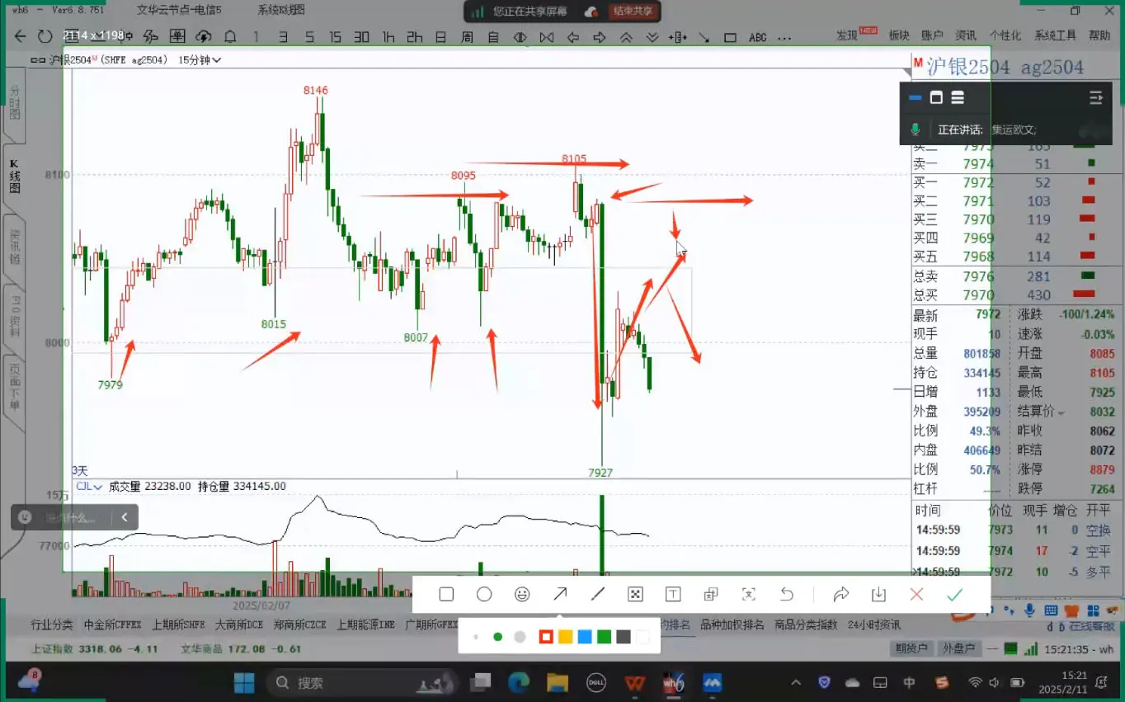
Task: Expand the 15分钟 period dropdown
Action: 216,60
